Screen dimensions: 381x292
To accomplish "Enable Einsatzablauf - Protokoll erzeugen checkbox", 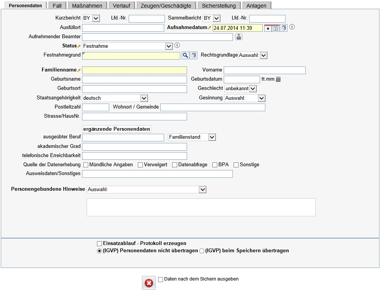I will click(99, 243).
